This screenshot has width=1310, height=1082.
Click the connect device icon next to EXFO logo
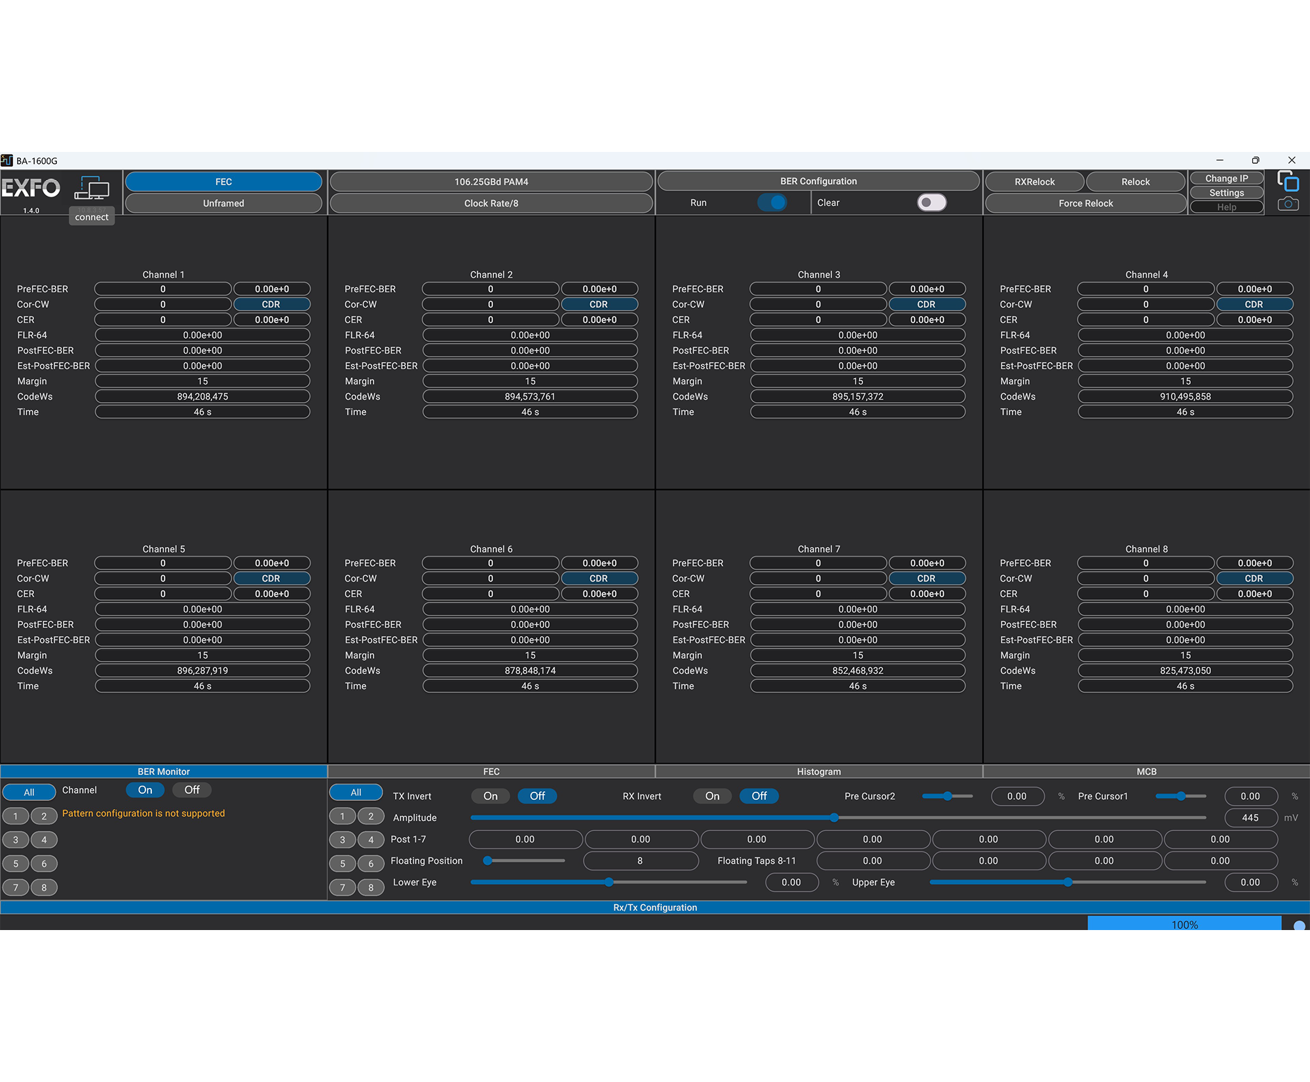92,190
